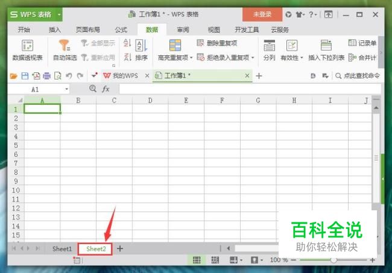The width and height of the screenshot is (392, 273).
Task: Click Show All (全部显示) filter button
Action: tap(98, 43)
